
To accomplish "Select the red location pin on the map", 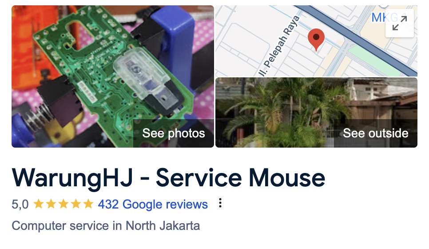I will [x=316, y=40].
